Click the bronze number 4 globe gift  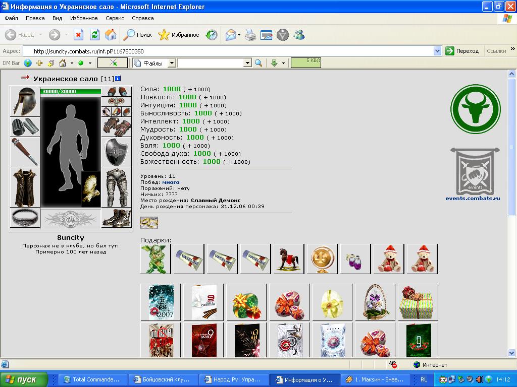322,259
